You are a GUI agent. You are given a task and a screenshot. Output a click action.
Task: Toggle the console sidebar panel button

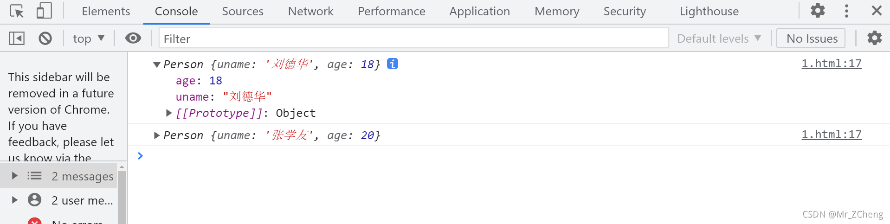coord(17,38)
